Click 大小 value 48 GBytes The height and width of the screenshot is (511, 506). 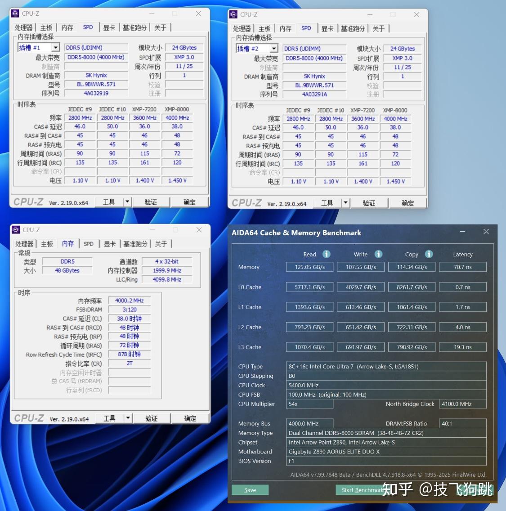click(67, 270)
